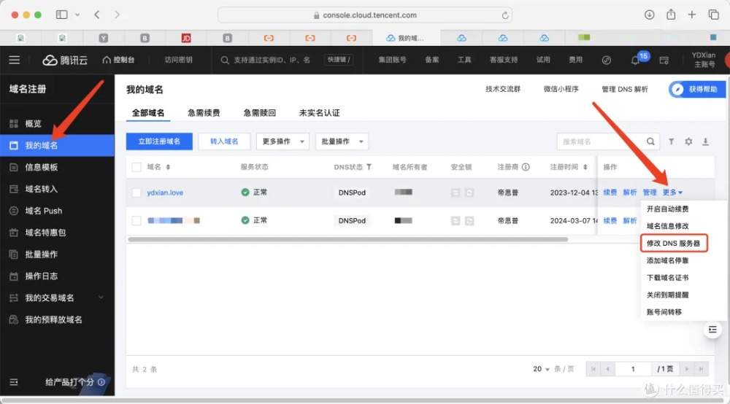Select 域名信息修改 menu entry
This screenshot has width=730, height=404.
click(x=668, y=226)
